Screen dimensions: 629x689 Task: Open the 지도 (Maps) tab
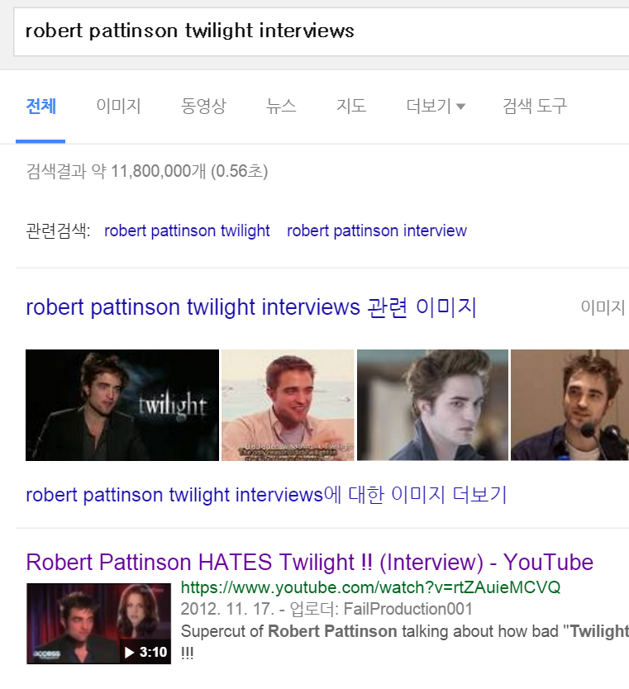click(351, 107)
